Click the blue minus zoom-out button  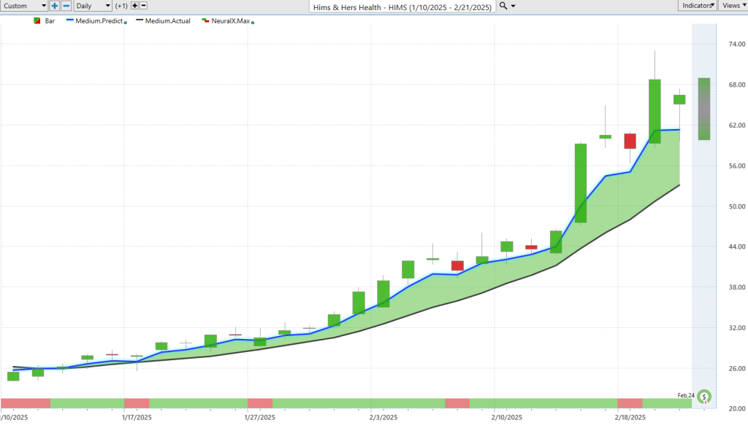pos(66,6)
